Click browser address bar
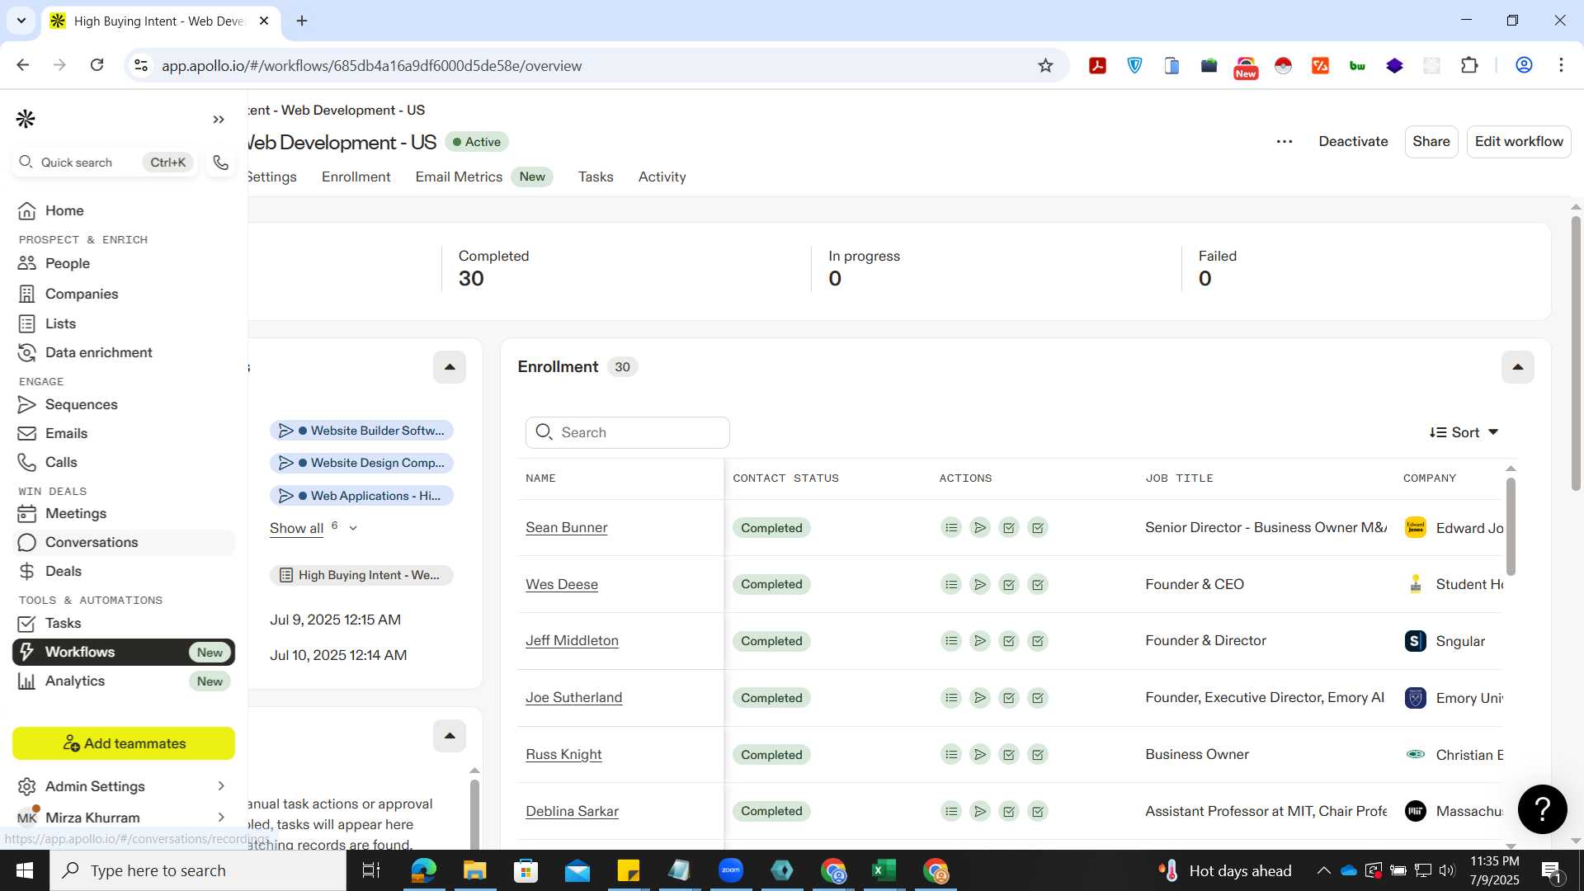 [594, 66]
